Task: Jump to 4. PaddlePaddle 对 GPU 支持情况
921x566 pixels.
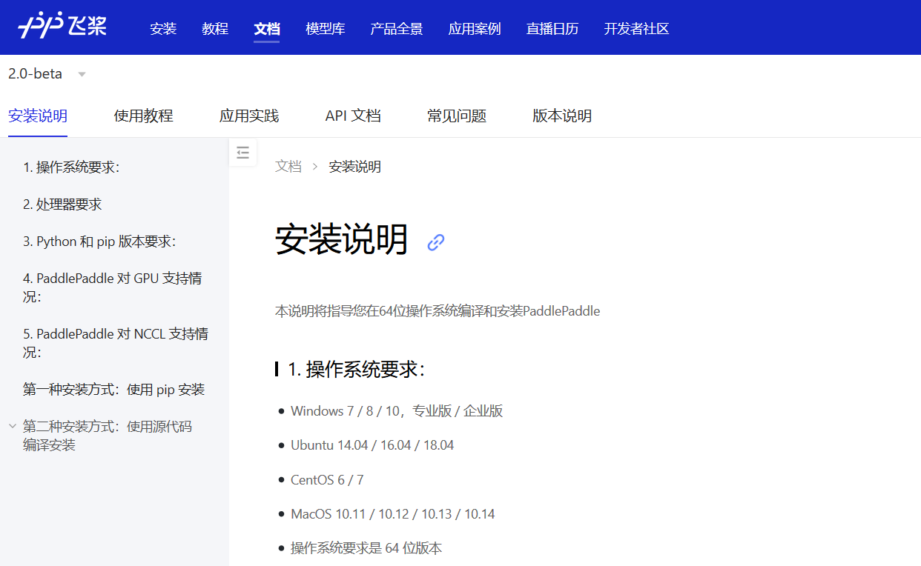Action: click(113, 287)
